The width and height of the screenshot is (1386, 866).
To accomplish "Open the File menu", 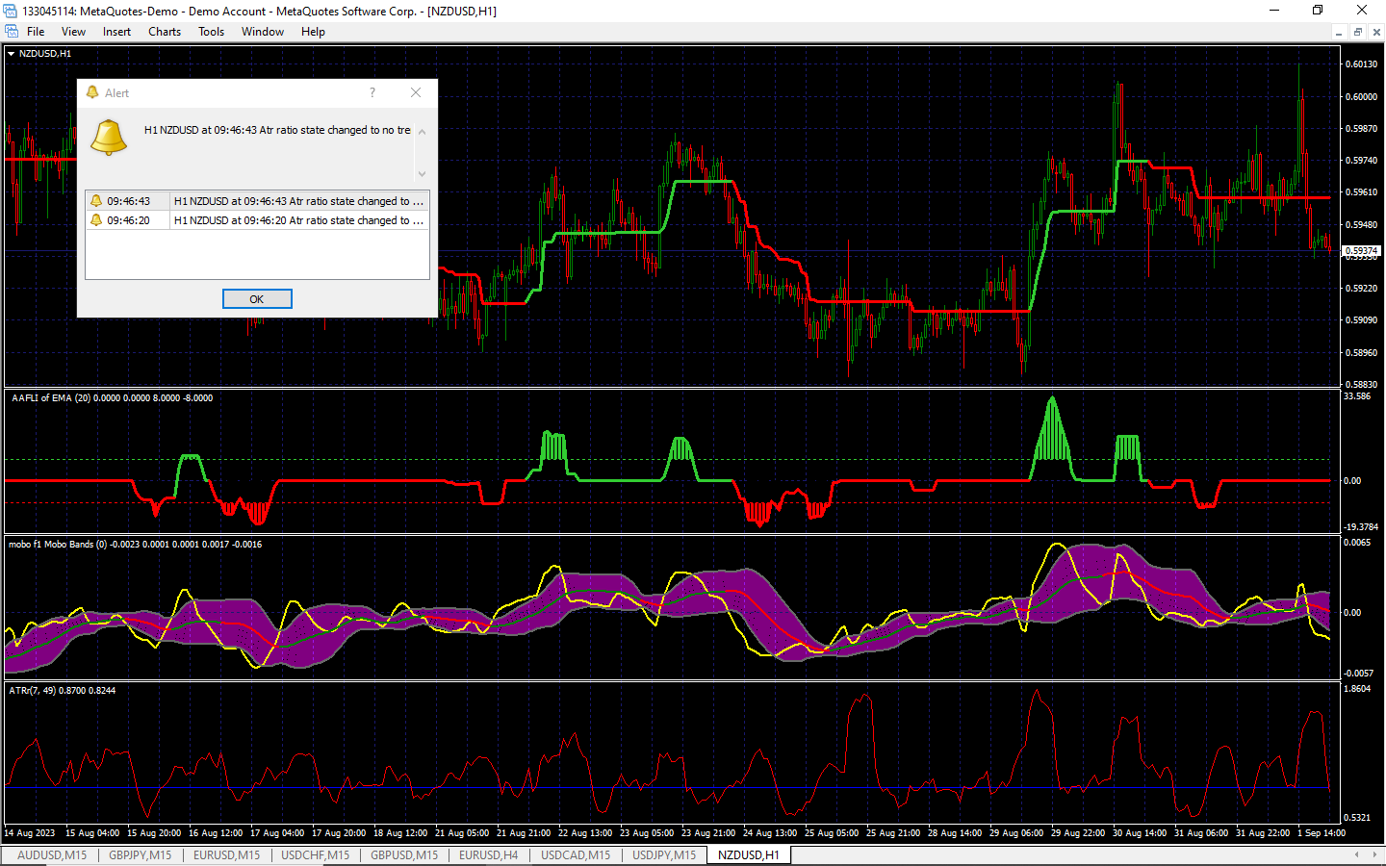I will 36,32.
